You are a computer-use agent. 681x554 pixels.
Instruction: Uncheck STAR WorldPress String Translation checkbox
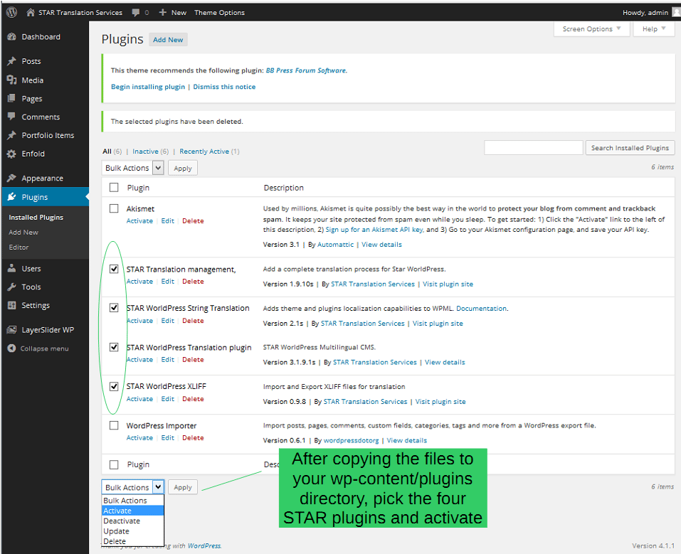114,308
